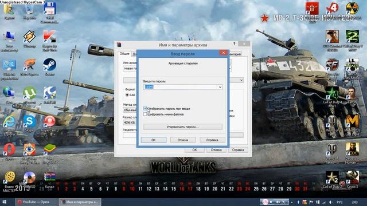The height and width of the screenshot is (206, 367).
Task: Change input language via РУС indicator
Action: pyautogui.click(x=340, y=202)
